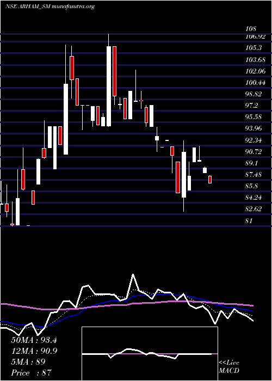Image resolution: width=272 pixels, height=381 pixels.
Task: Click the 105.3 price axis label
Action: point(254,48)
